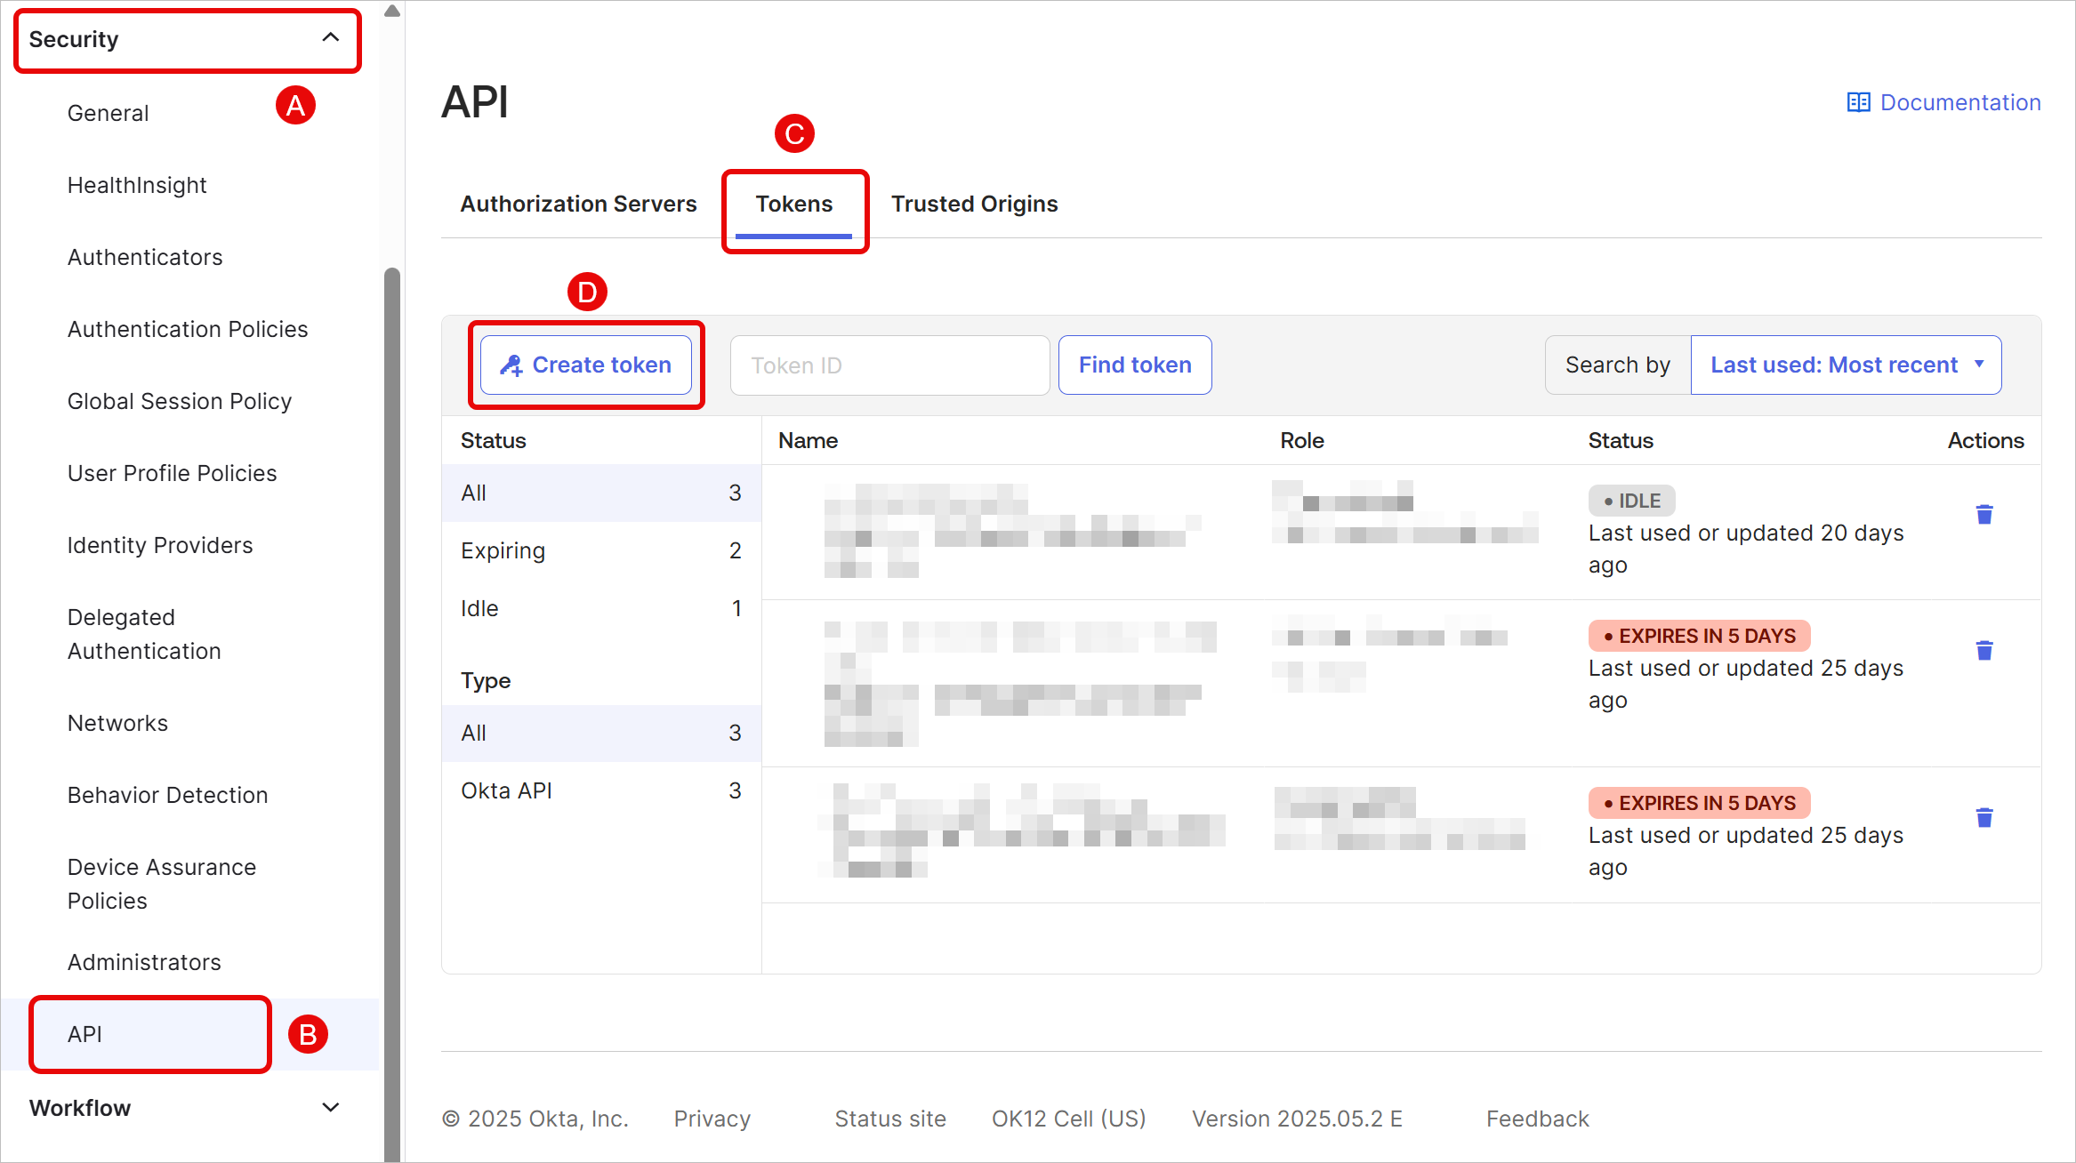2076x1163 pixels.
Task: Open the Last used: Most recent dropdown
Action: pos(1846,365)
